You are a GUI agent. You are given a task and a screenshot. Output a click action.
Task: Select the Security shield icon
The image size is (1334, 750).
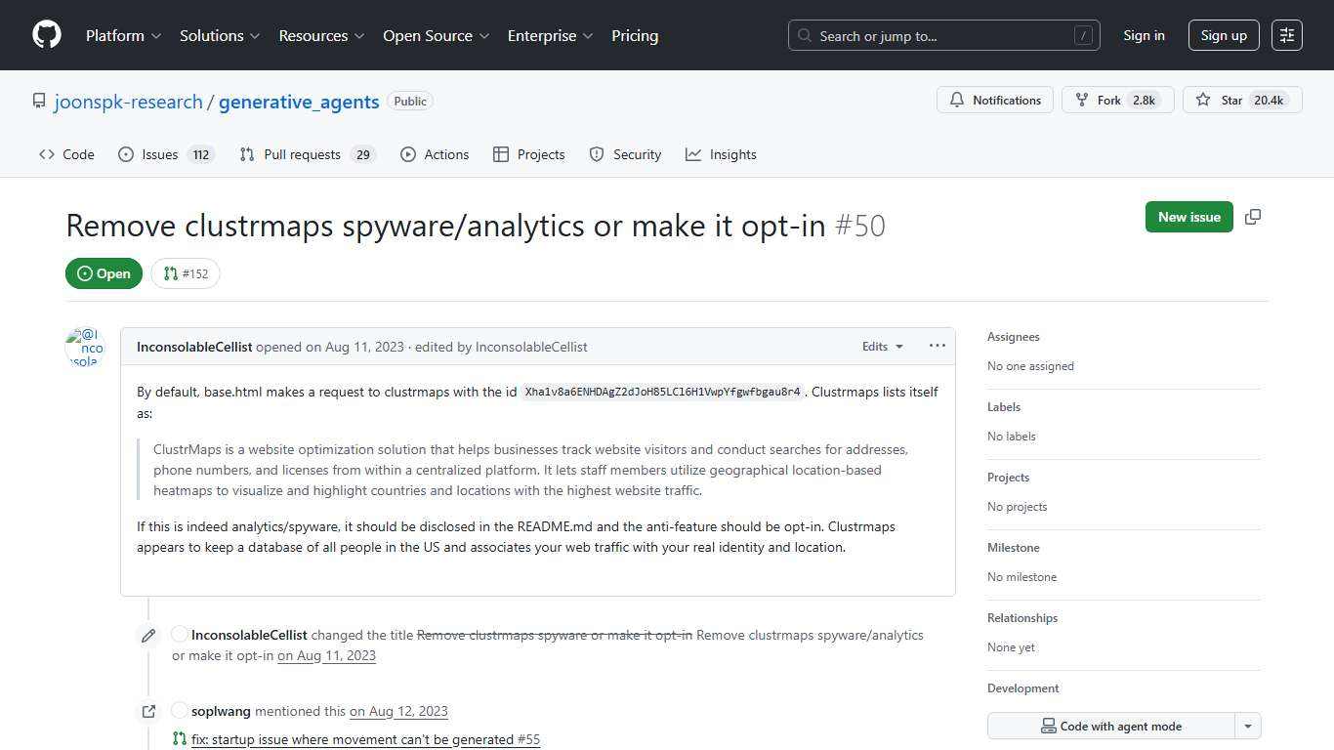(x=597, y=154)
